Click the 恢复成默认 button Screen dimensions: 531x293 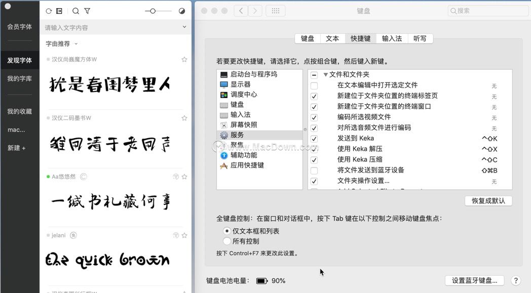[488, 200]
